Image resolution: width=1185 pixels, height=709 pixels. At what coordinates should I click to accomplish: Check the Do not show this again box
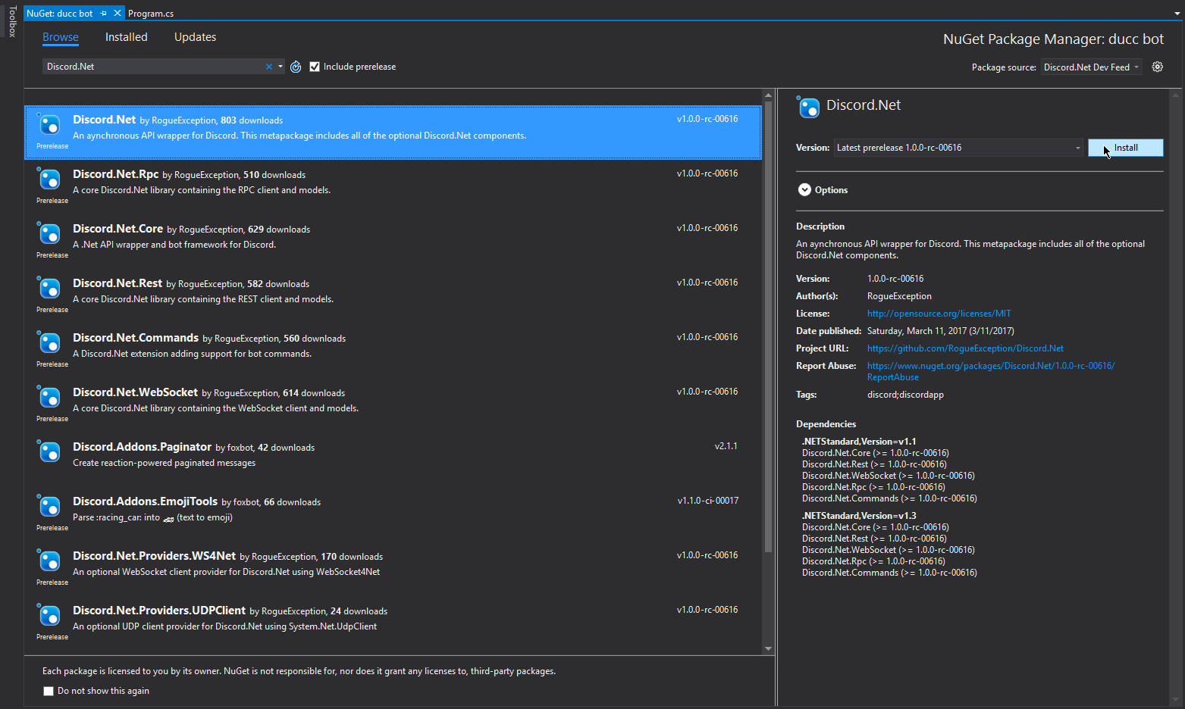(49, 691)
